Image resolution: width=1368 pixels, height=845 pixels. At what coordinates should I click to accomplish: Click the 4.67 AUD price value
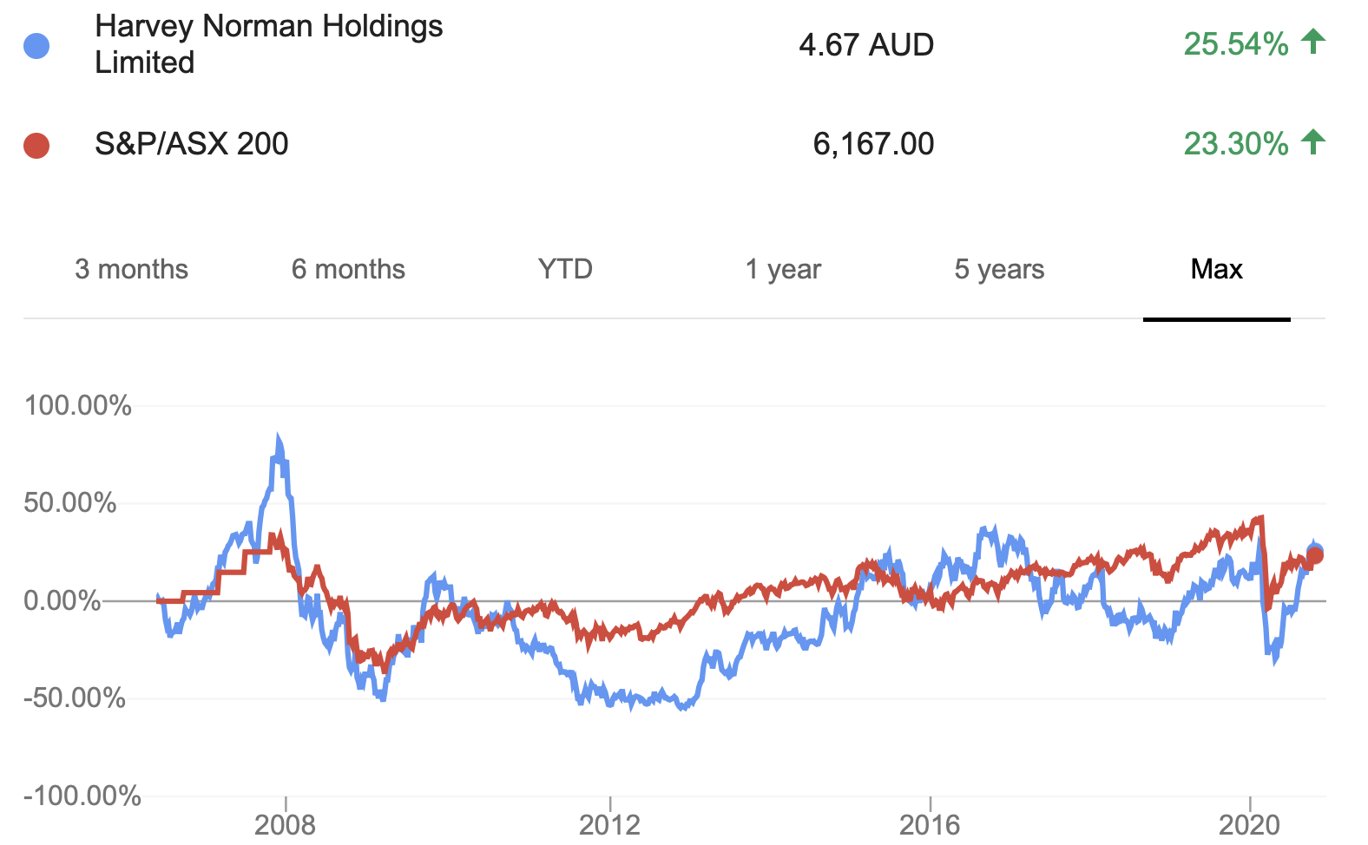tap(865, 45)
